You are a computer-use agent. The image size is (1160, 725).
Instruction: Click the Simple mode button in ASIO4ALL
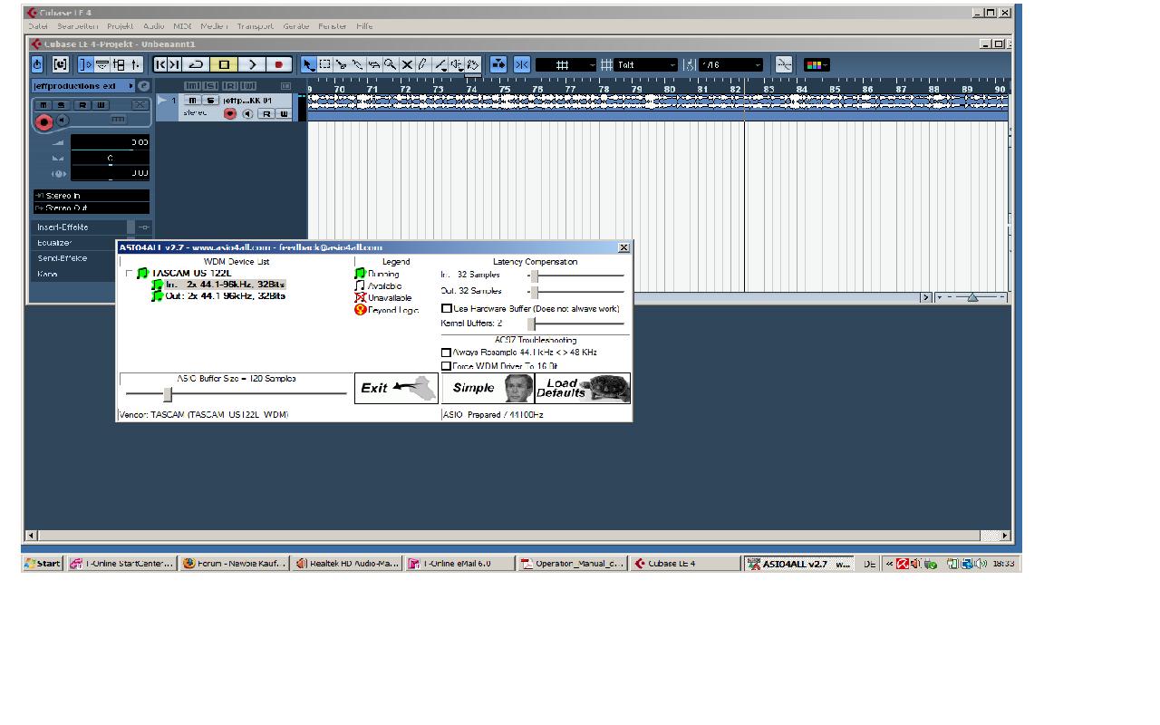click(488, 388)
